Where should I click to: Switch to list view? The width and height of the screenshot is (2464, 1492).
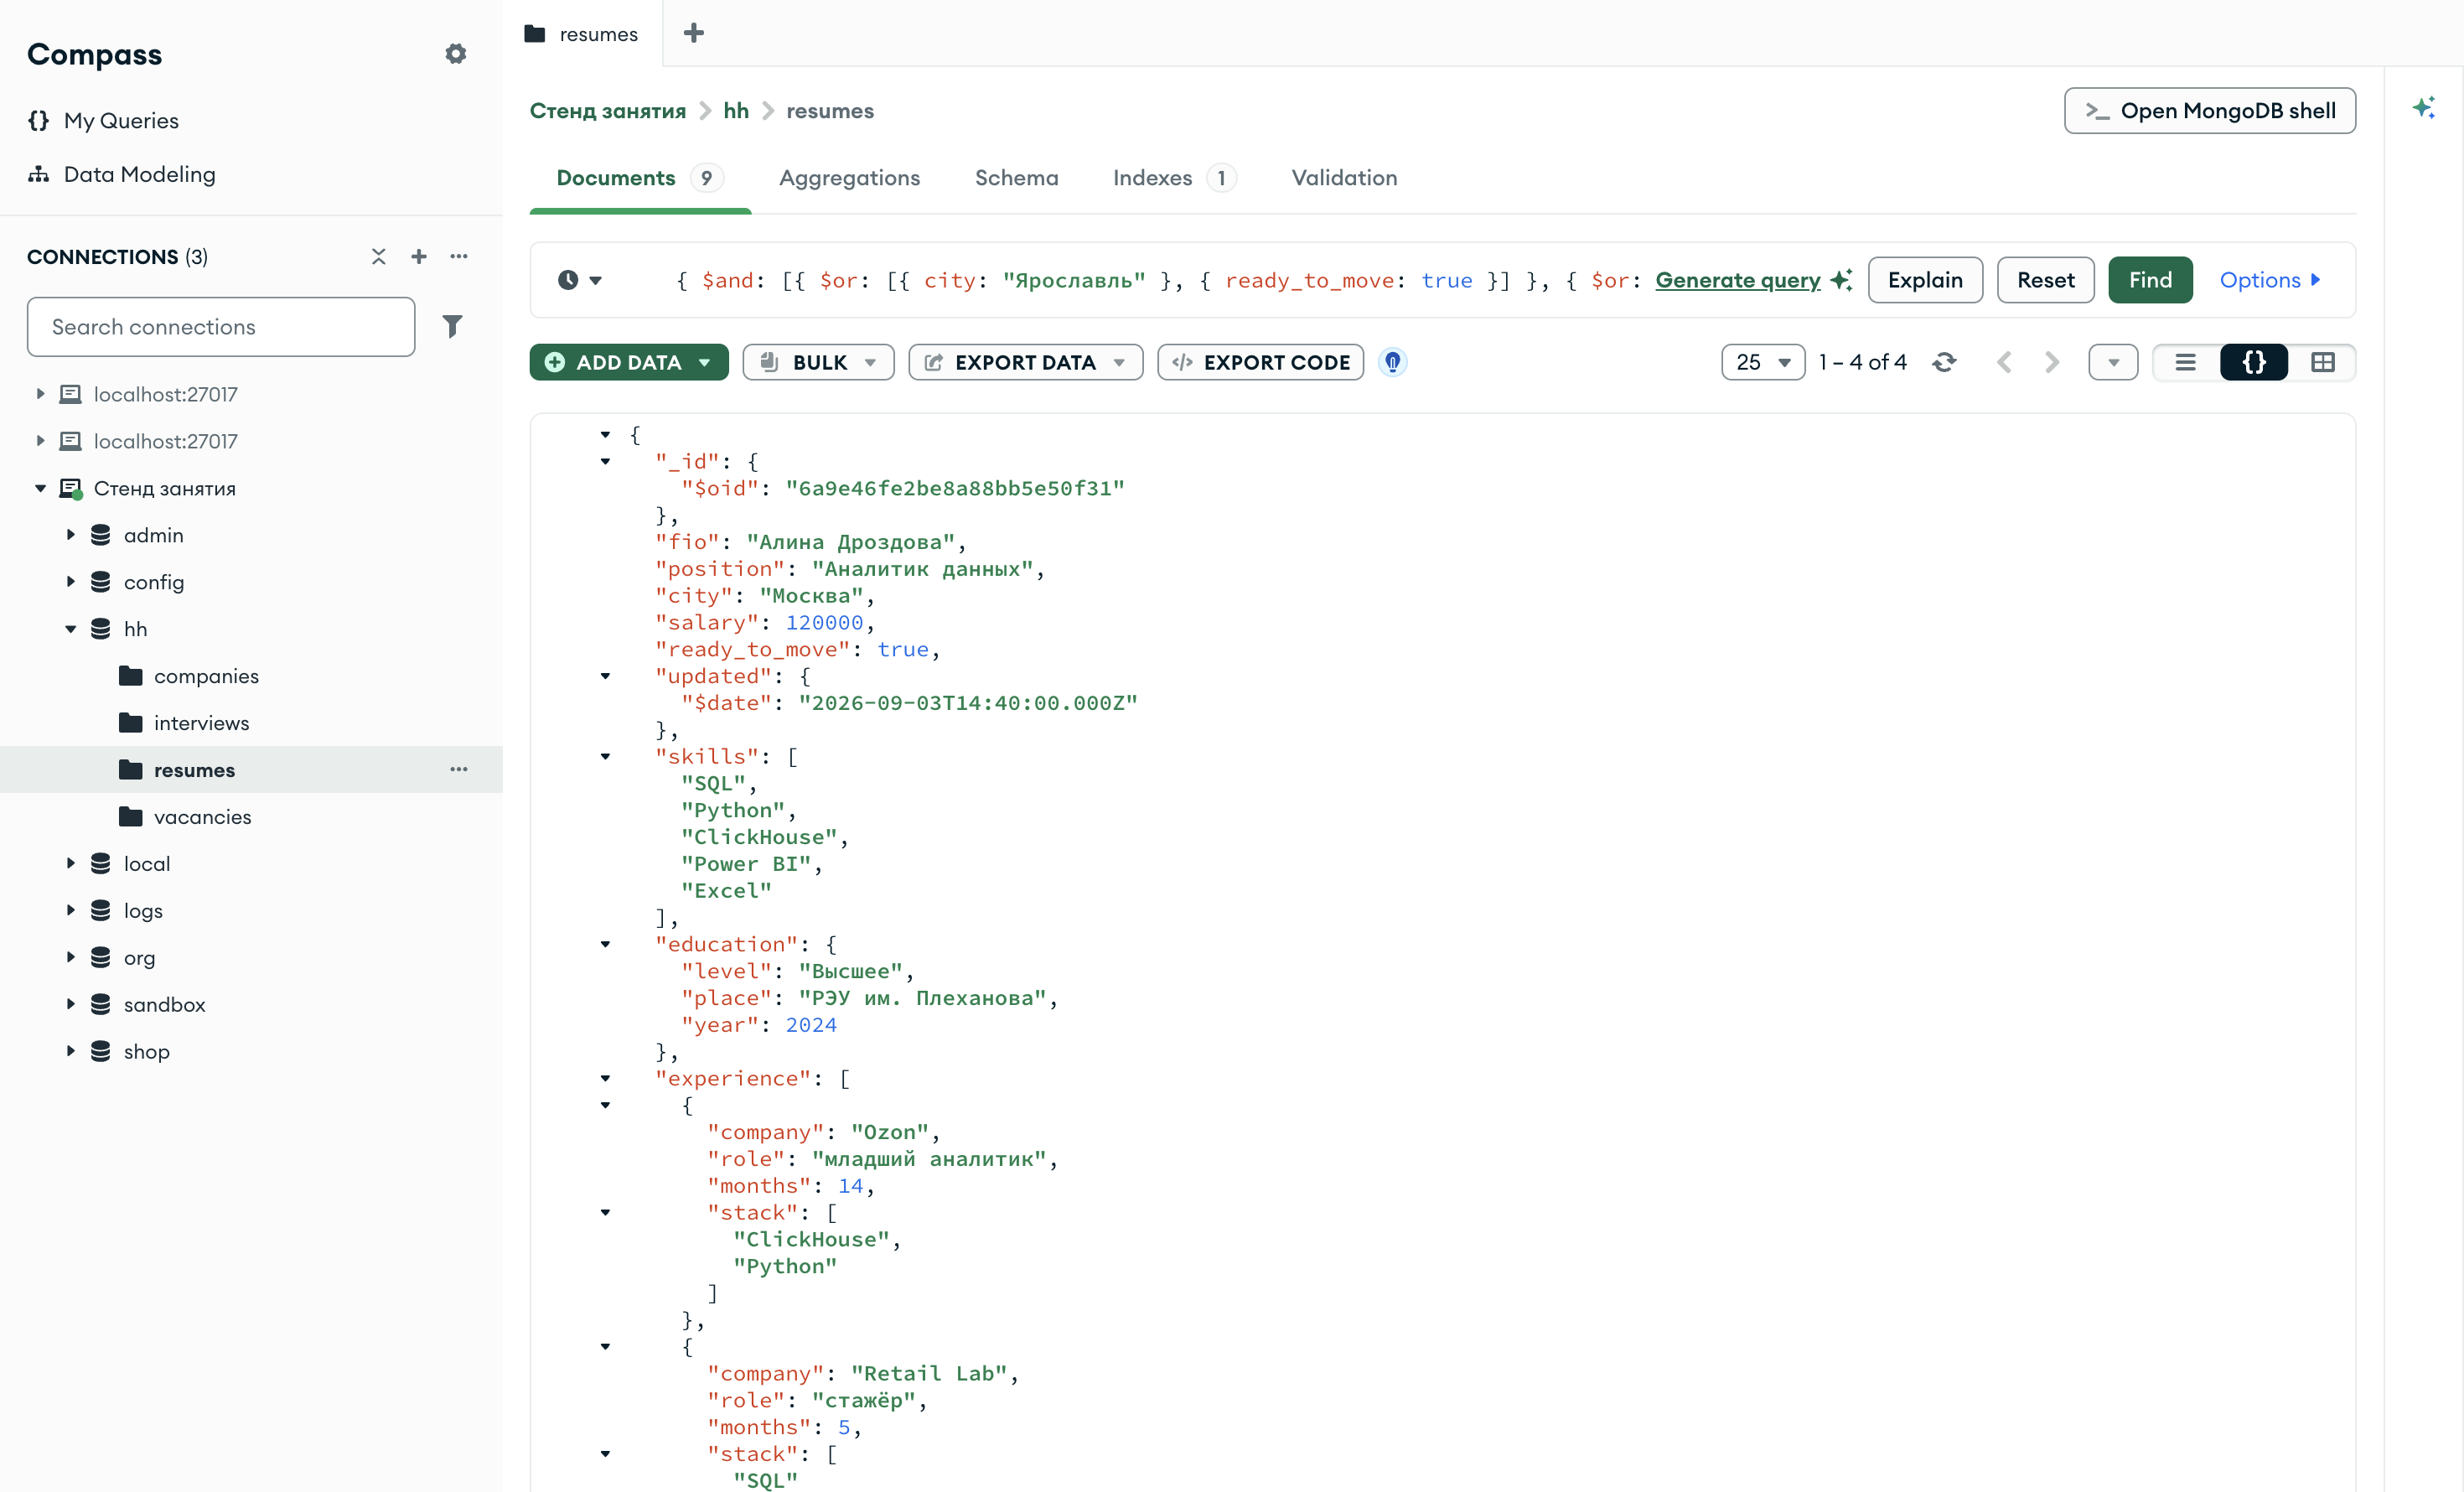(2186, 362)
